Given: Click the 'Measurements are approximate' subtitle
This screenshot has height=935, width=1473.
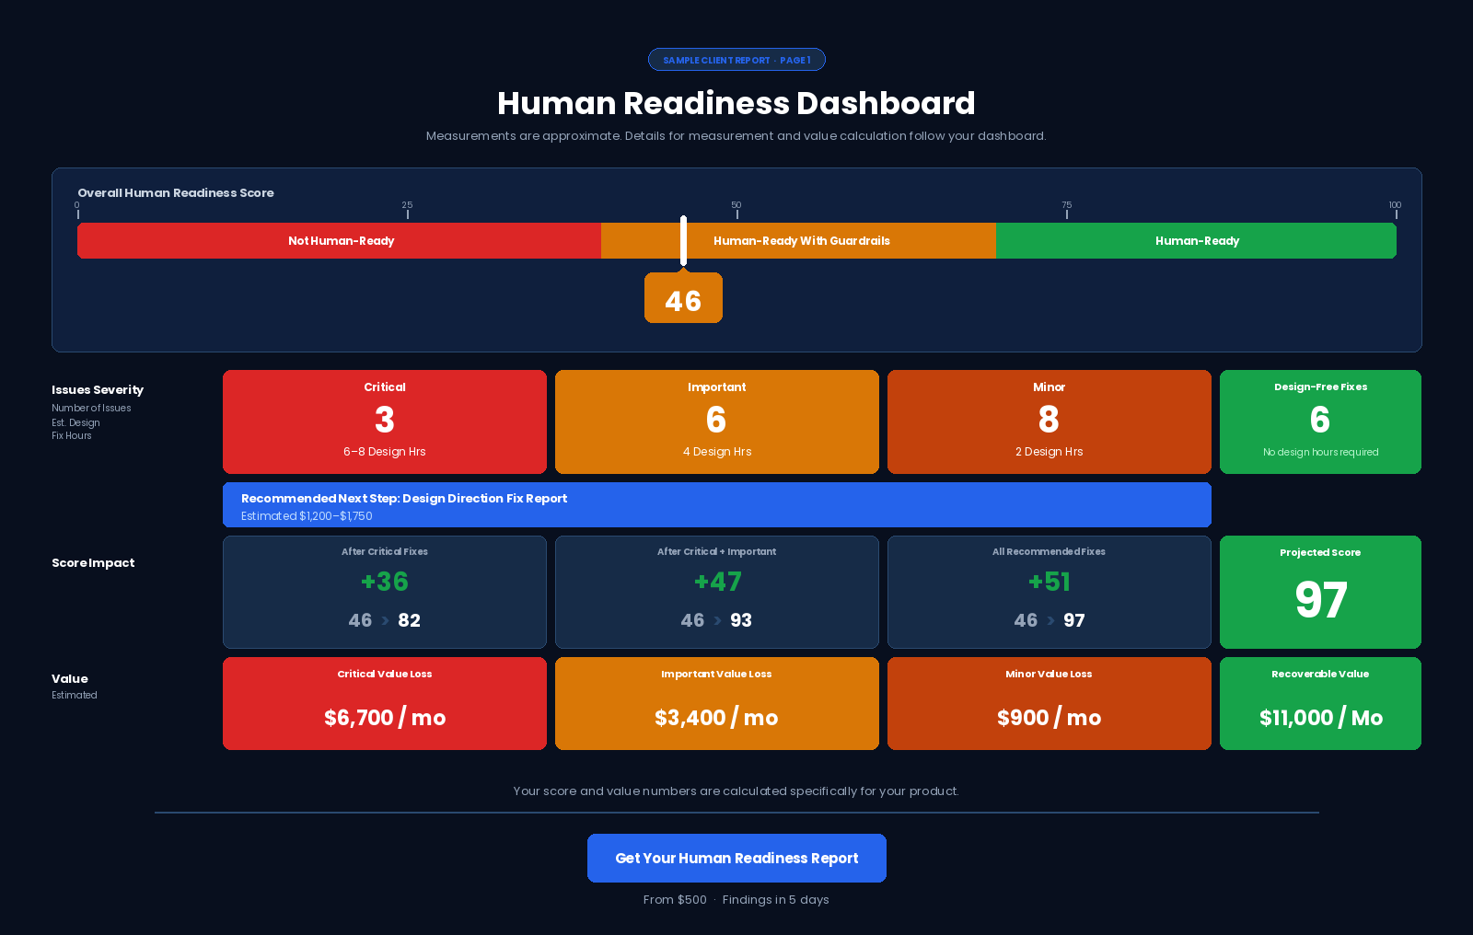Looking at the screenshot, I should click(736, 135).
